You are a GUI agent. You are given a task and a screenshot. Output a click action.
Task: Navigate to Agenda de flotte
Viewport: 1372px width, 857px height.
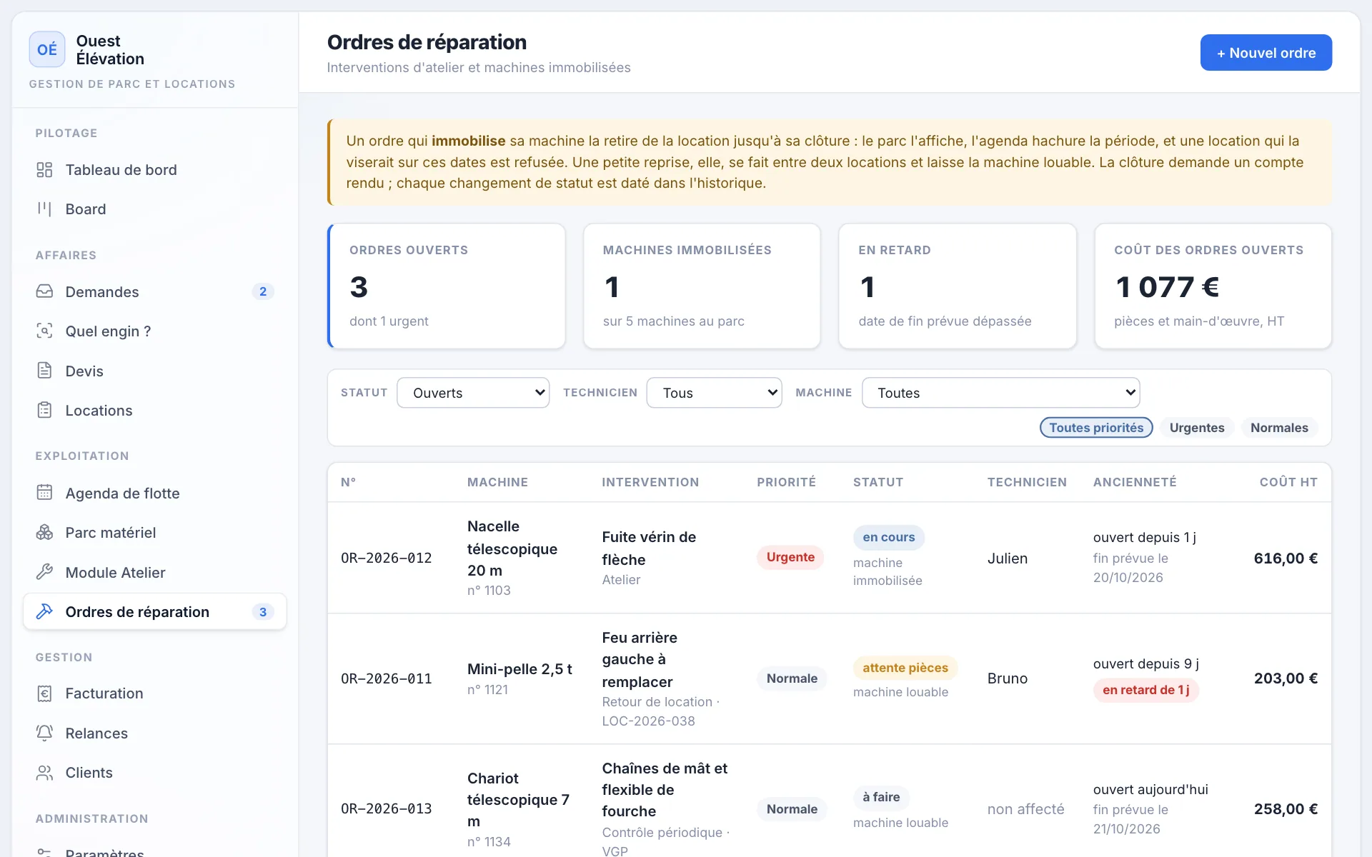pos(155,493)
